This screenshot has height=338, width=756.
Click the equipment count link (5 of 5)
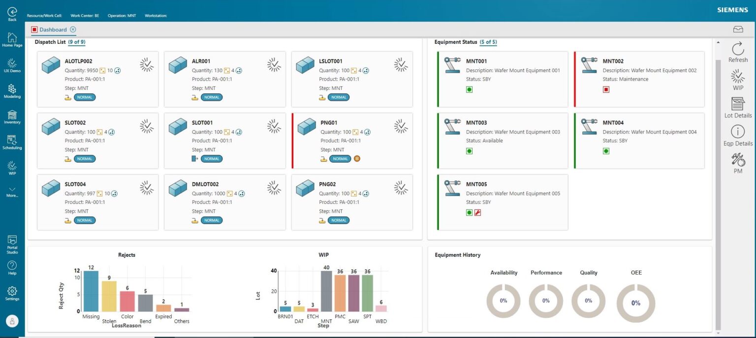(x=489, y=42)
